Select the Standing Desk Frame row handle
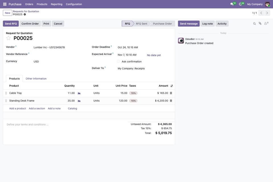Viewport: 273px width, 182px height. click(6, 101)
